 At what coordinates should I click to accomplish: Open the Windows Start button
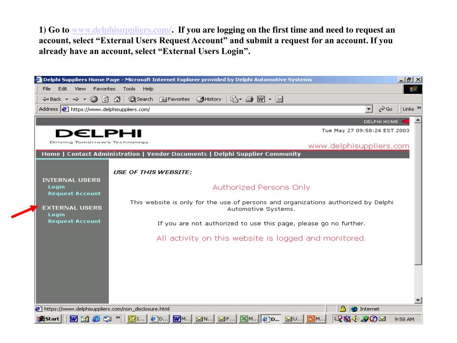click(48, 319)
